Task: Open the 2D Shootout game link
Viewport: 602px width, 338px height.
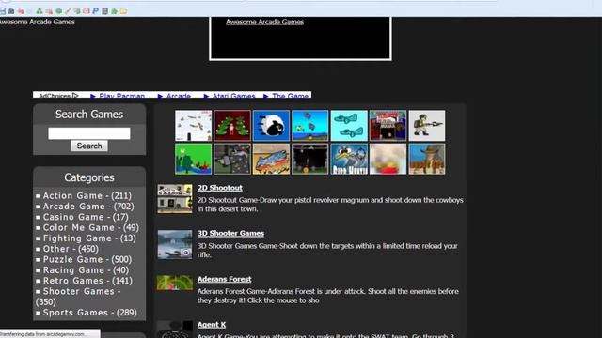Action: tap(219, 188)
